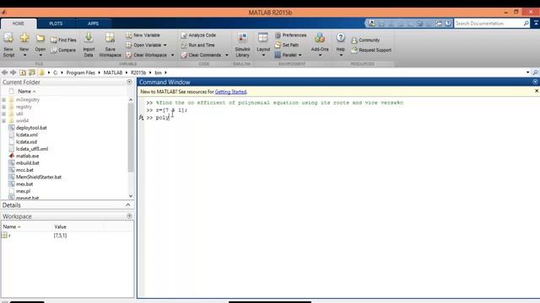The image size is (540, 303).
Task: Expand the registry folder
Action: click(3, 107)
